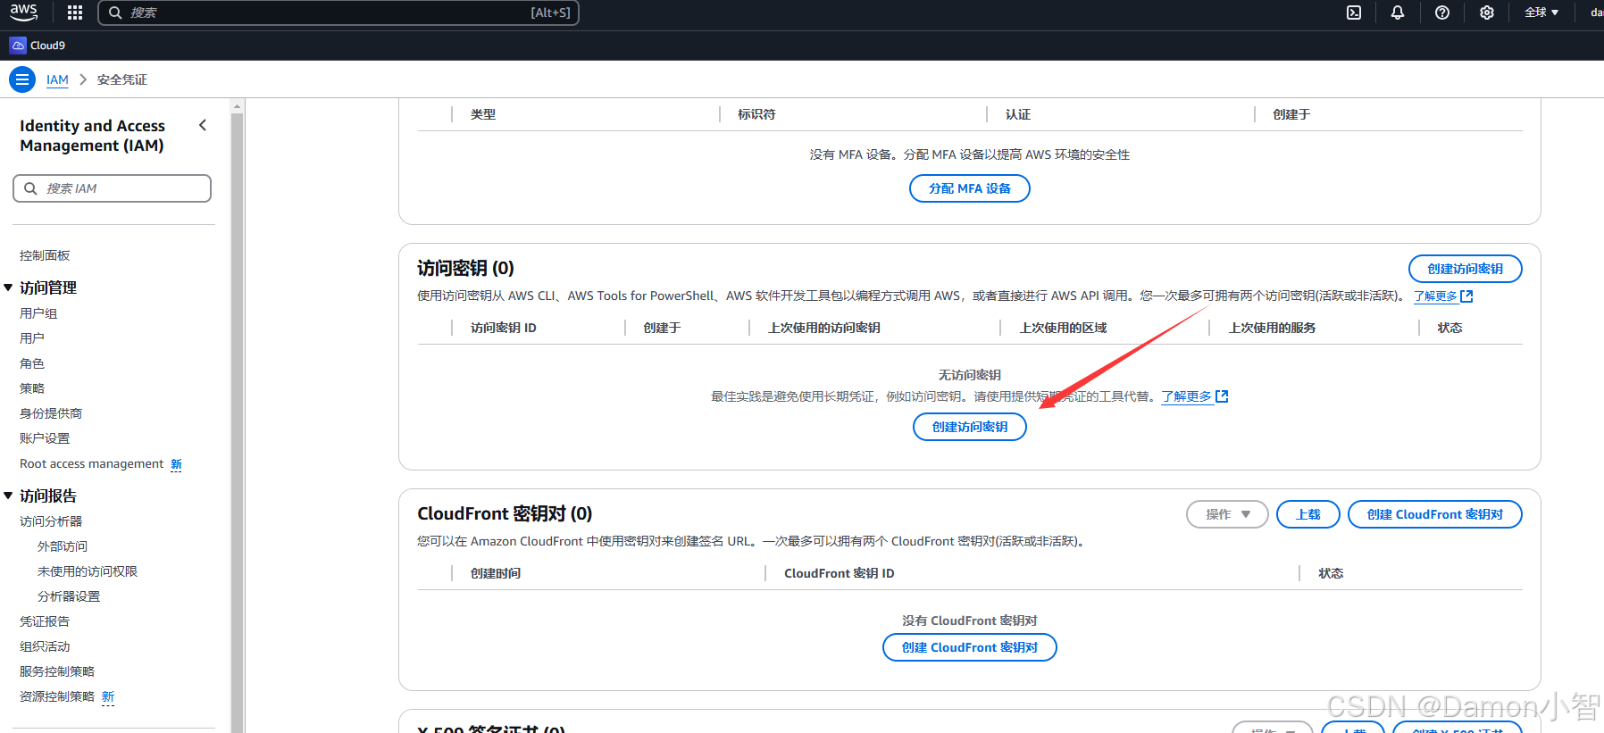Click 创建访问密钥 below 无访问密钥

(970, 427)
